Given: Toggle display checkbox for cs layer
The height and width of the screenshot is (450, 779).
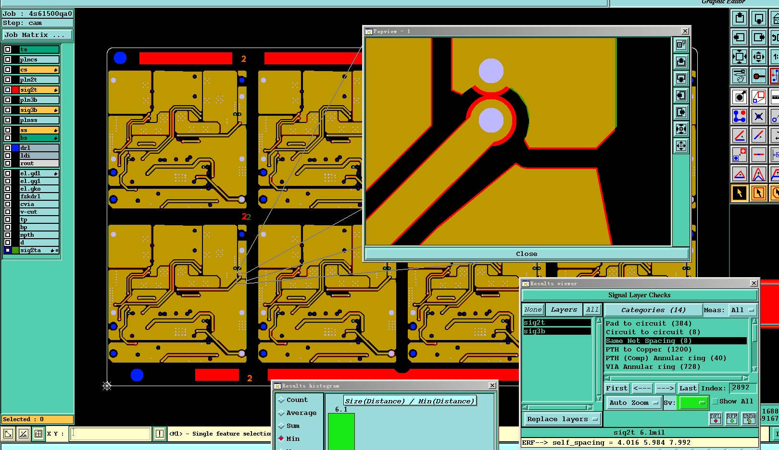Looking at the screenshot, I should [x=8, y=70].
